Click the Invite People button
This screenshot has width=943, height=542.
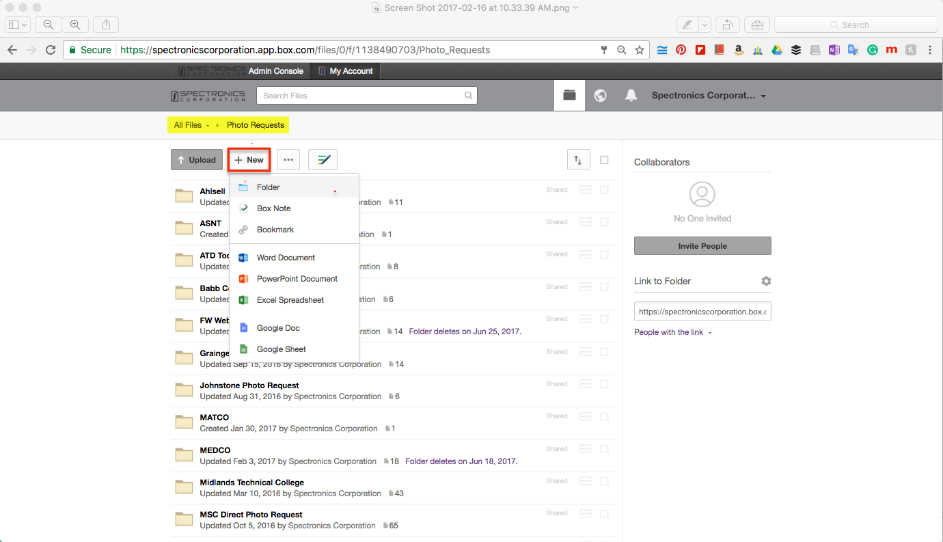click(702, 246)
